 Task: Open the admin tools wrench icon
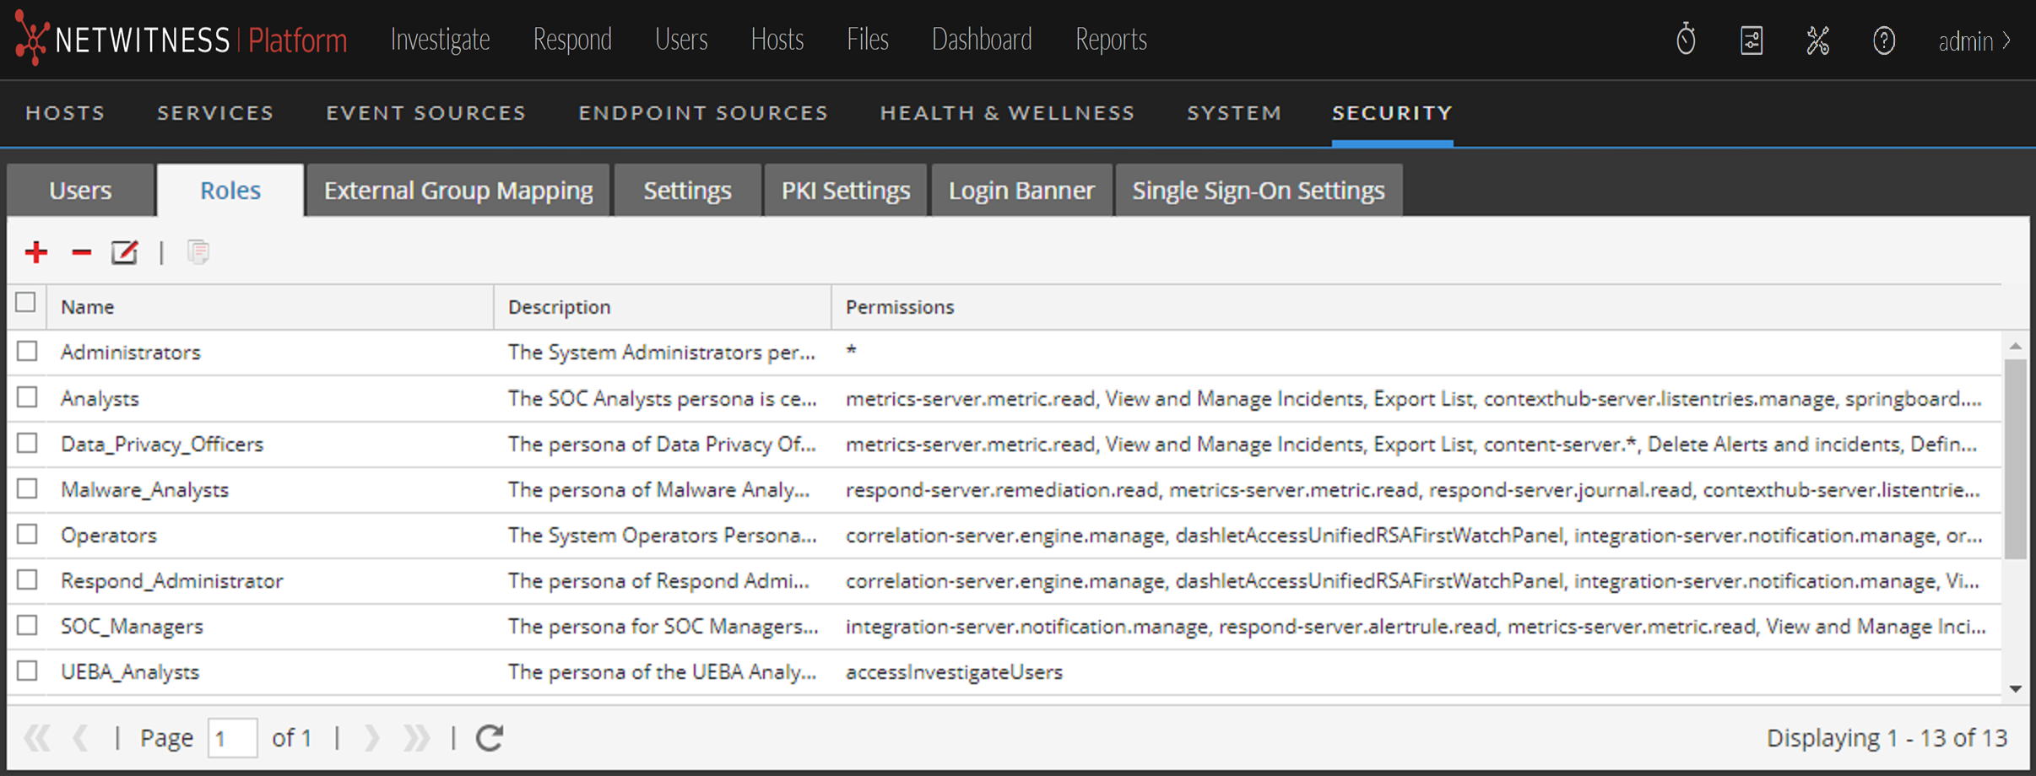pos(1817,40)
